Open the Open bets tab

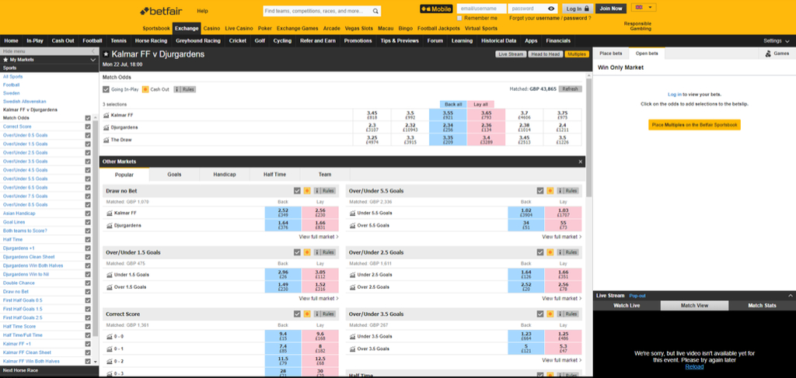(647, 54)
